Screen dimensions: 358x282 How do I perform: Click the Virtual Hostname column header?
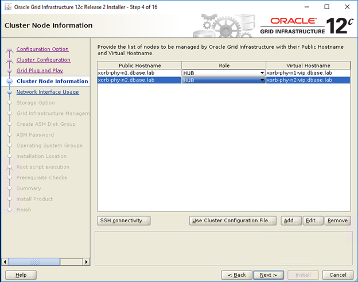click(x=308, y=65)
